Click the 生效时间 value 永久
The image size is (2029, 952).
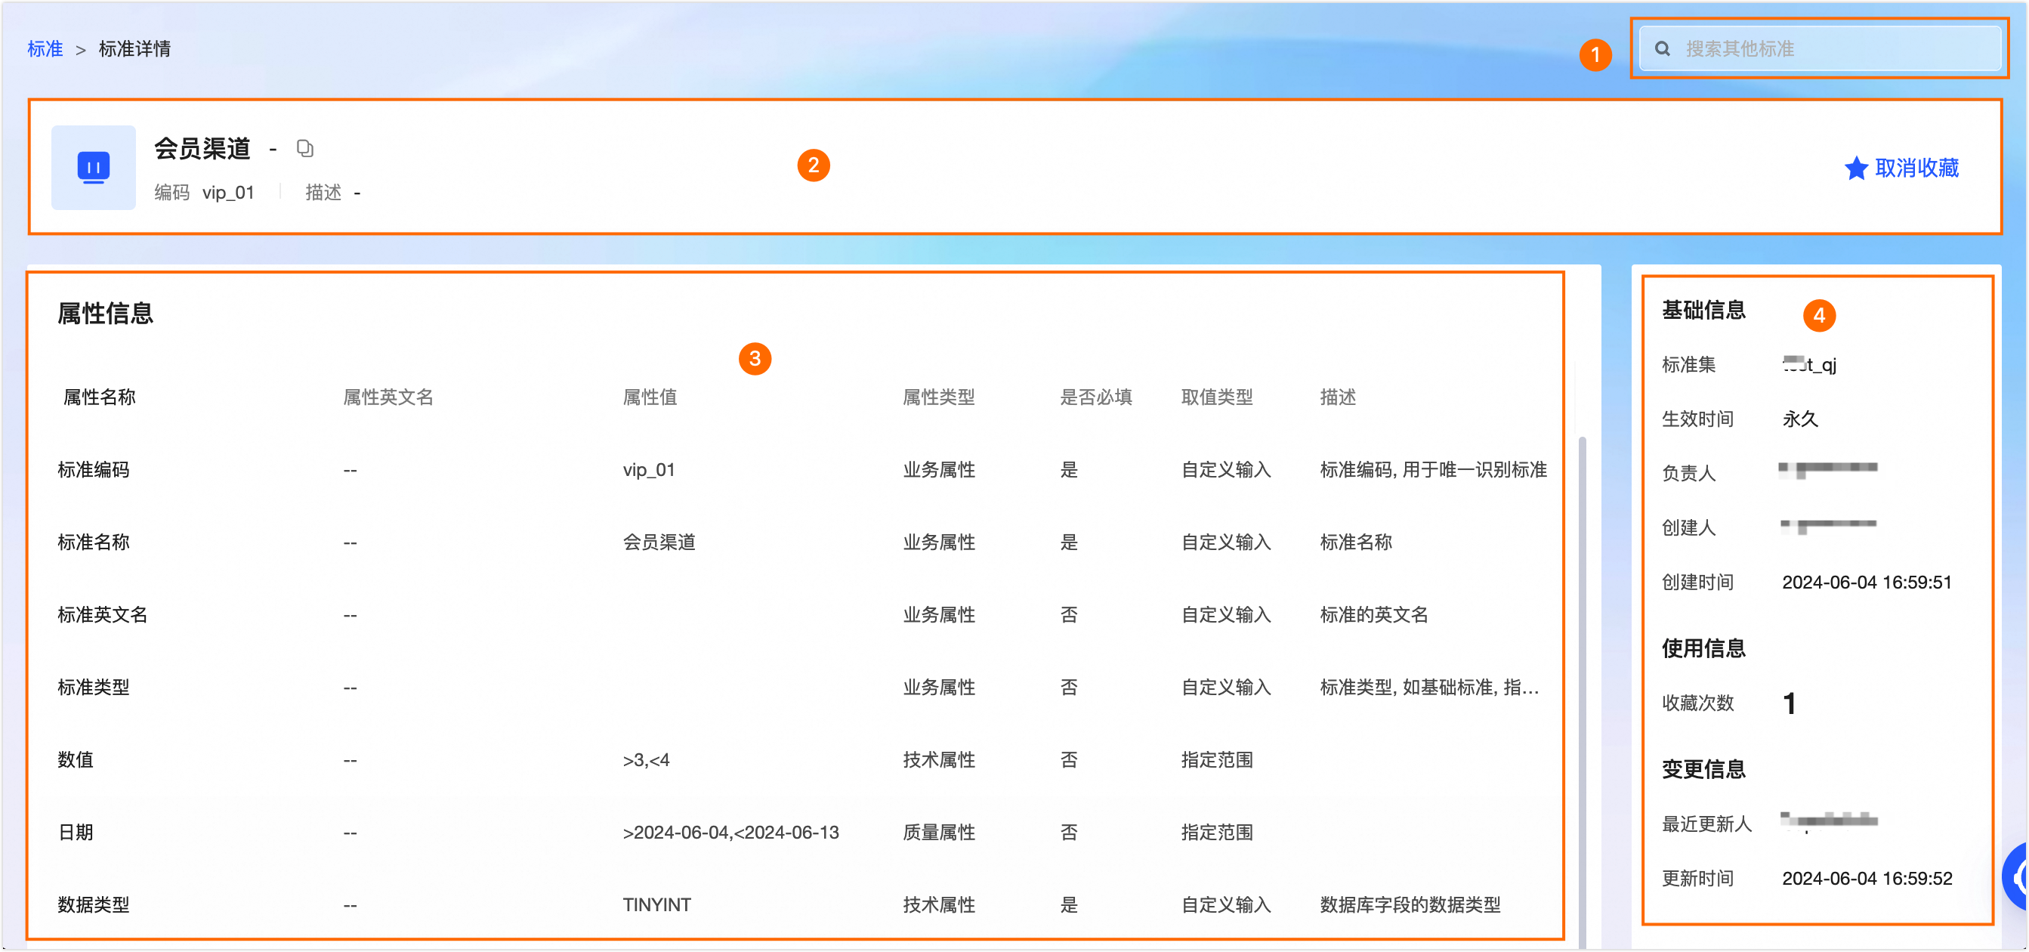pos(1800,419)
